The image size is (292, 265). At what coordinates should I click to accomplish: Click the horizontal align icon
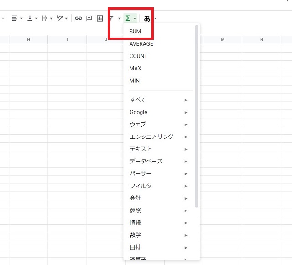[x=15, y=18]
